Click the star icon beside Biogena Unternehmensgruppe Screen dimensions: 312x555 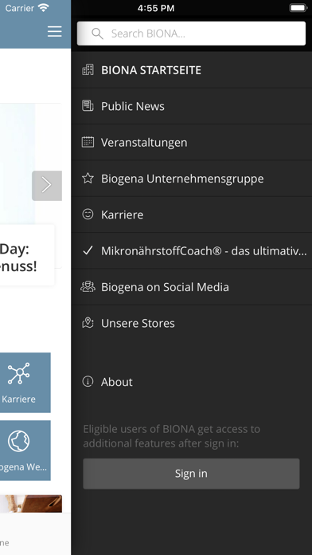(88, 178)
